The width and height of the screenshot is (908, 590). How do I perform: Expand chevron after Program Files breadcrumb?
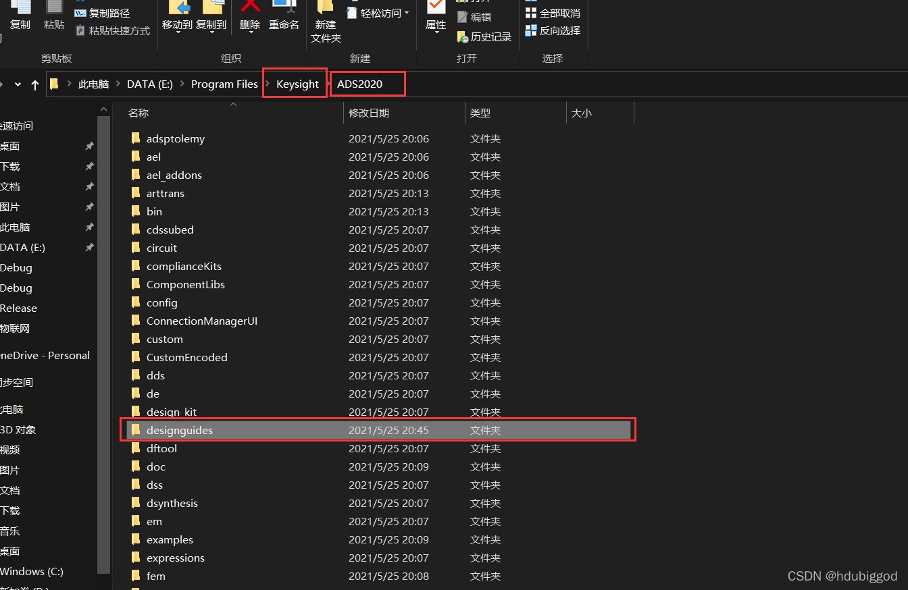(268, 84)
